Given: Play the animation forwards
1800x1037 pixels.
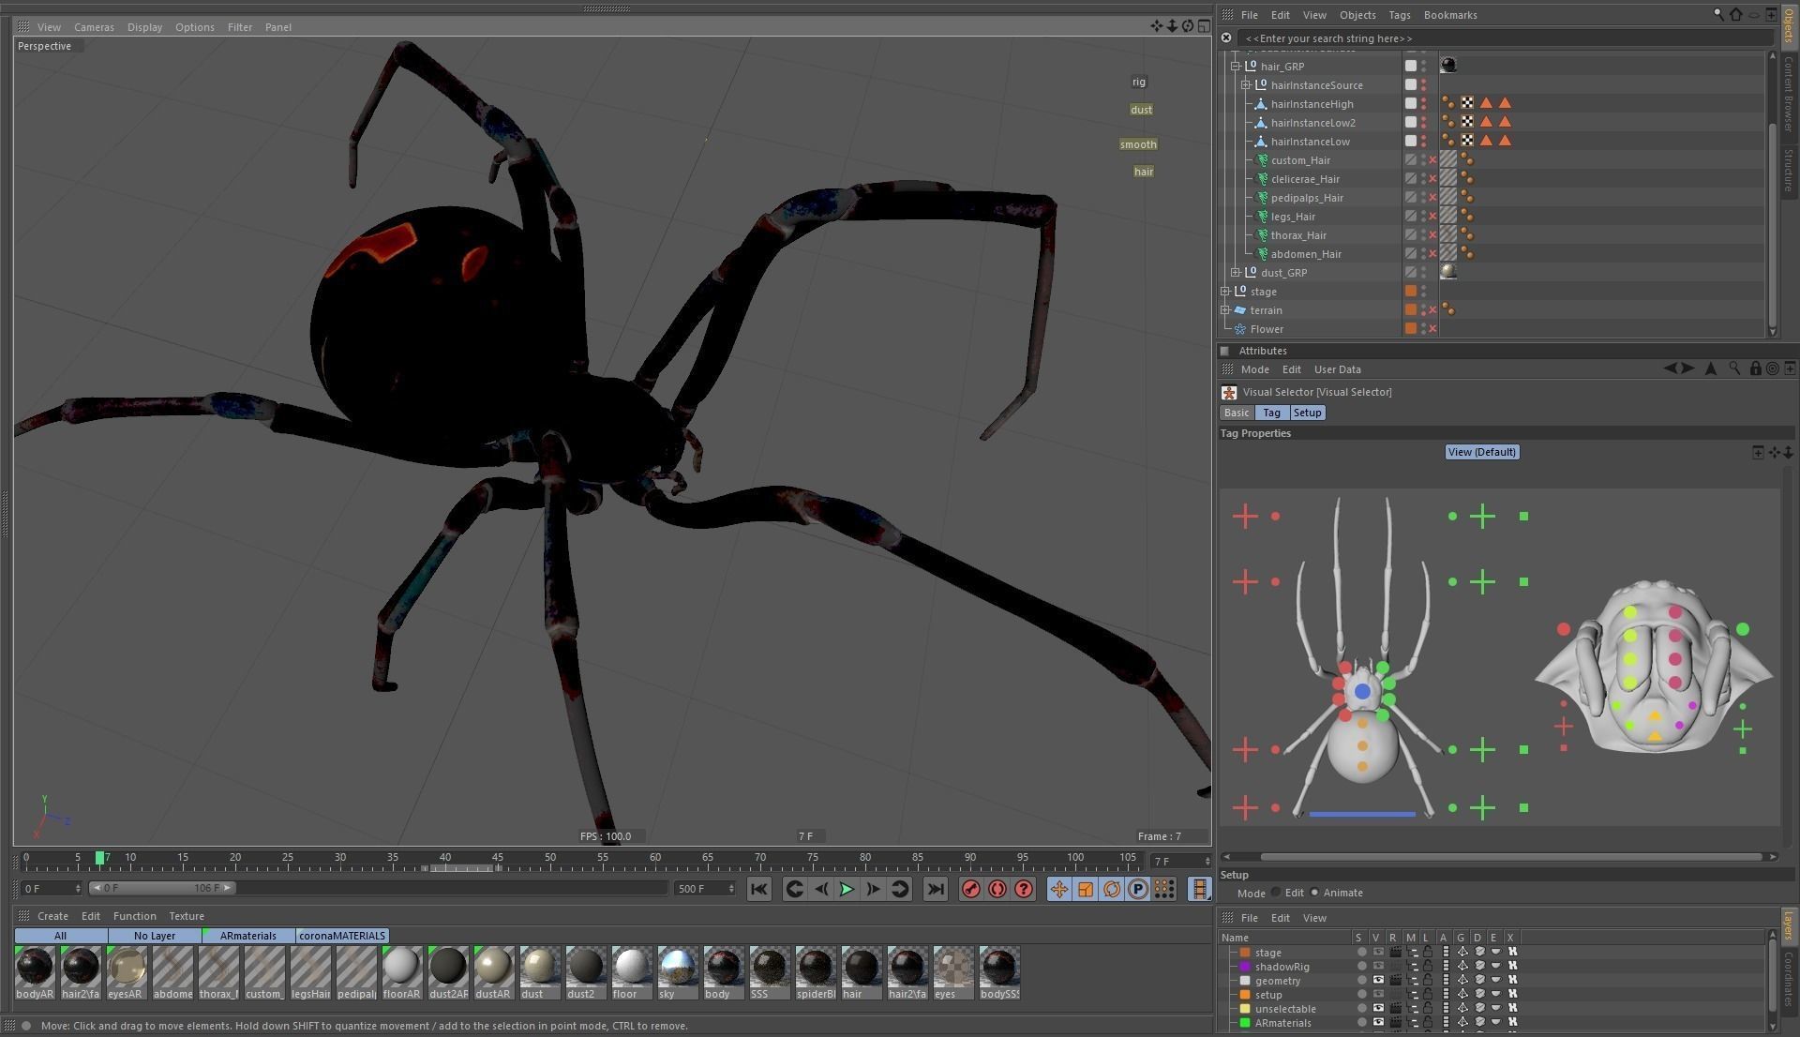Looking at the screenshot, I should [847, 889].
